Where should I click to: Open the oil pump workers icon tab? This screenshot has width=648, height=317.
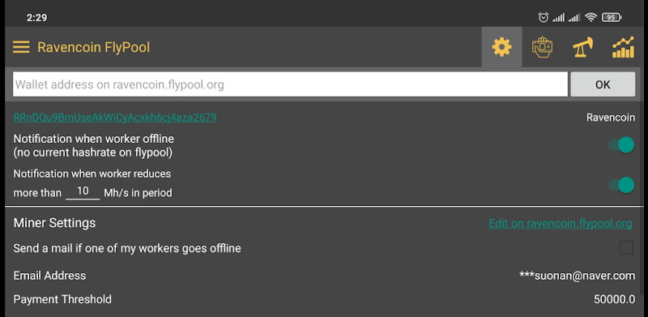tap(582, 47)
